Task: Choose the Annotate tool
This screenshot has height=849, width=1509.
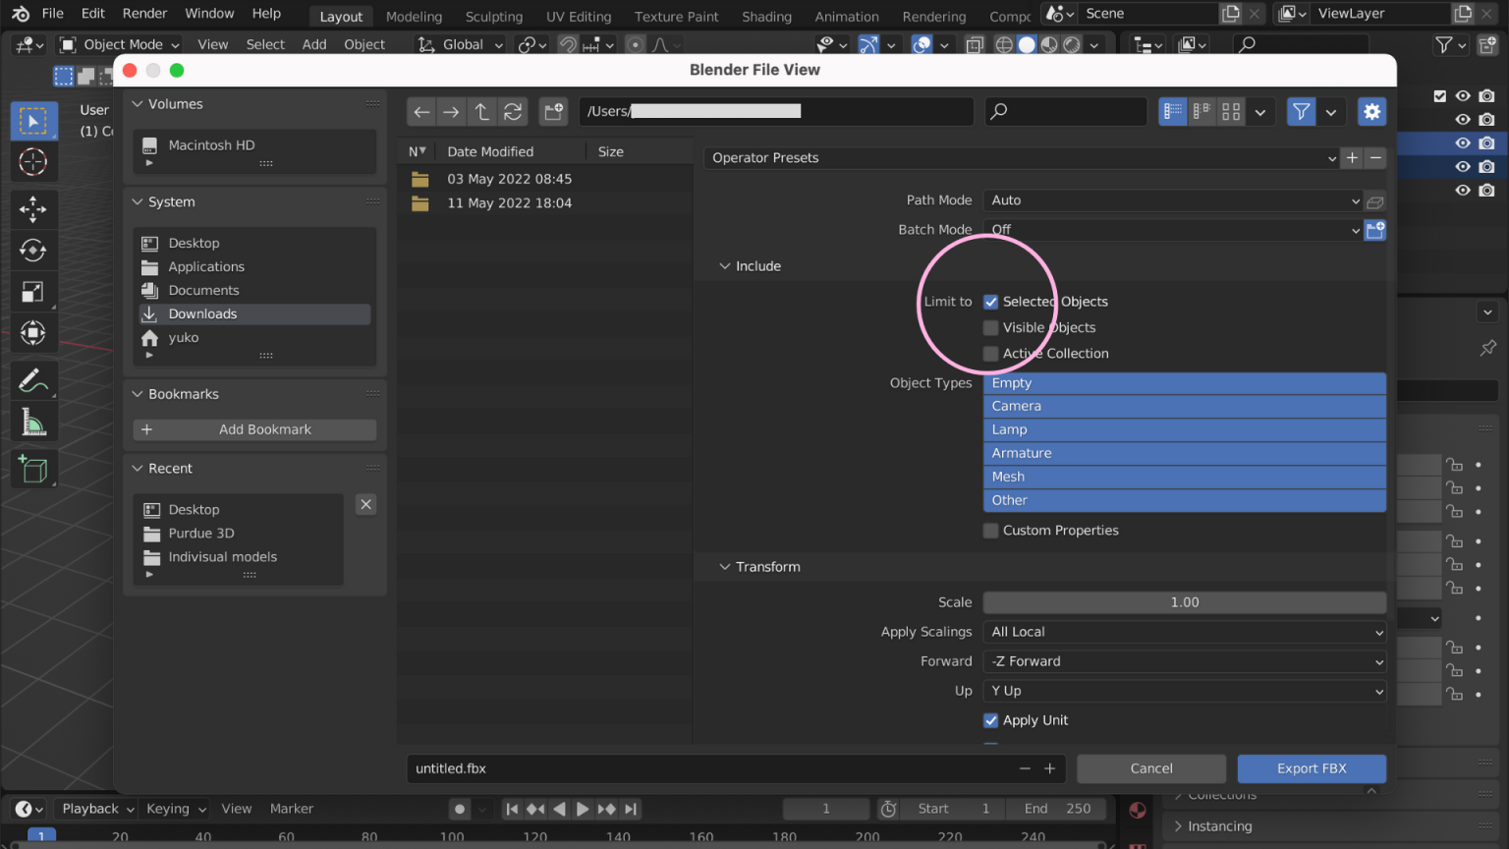Action: click(33, 380)
